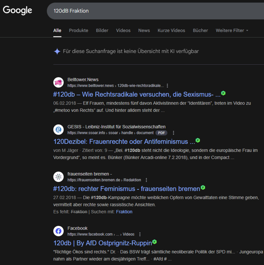Open the Bücher tab
The image size is (264, 265).
coord(200,30)
